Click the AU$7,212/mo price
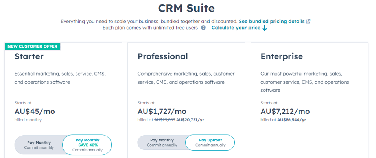Image resolution: width=376 pixels, height=158 pixels. (x=285, y=112)
